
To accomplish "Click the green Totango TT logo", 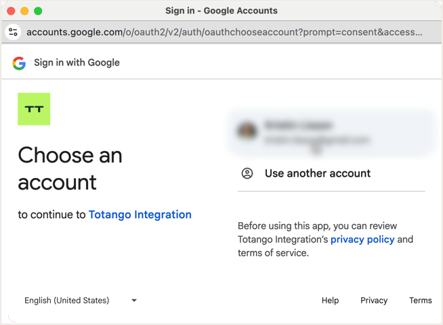I will coord(34,109).
